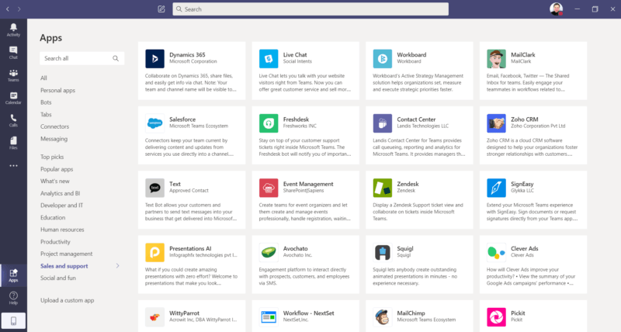Select the All category filter
This screenshot has height=332, width=621.
pos(43,78)
